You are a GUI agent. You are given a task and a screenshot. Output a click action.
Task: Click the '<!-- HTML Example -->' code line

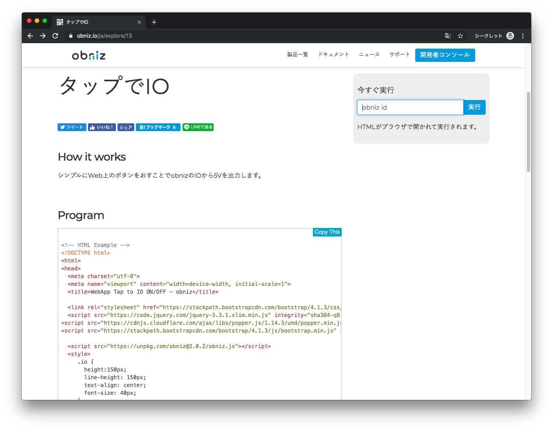click(95, 245)
